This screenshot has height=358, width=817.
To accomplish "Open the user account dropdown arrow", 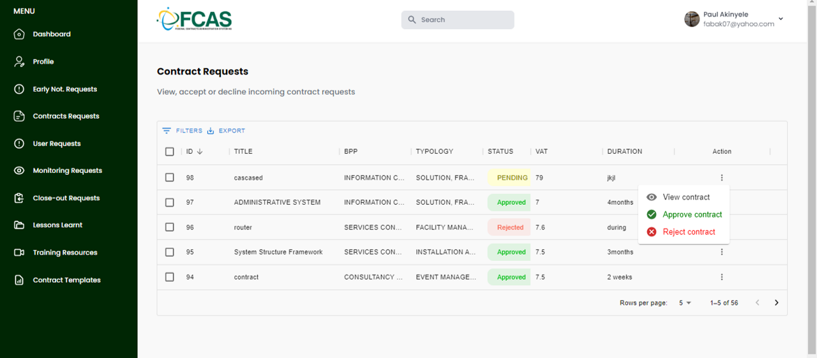I will tap(781, 19).
